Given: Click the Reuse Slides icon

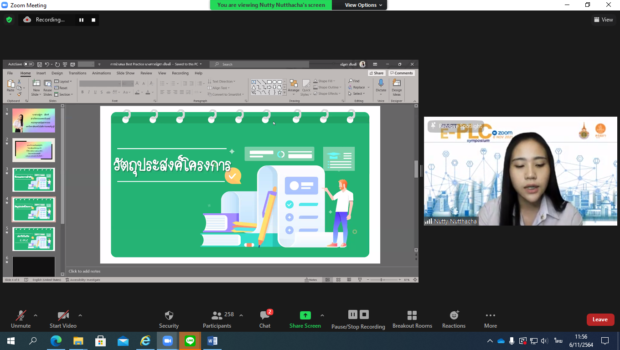Looking at the screenshot, I should point(48,83).
